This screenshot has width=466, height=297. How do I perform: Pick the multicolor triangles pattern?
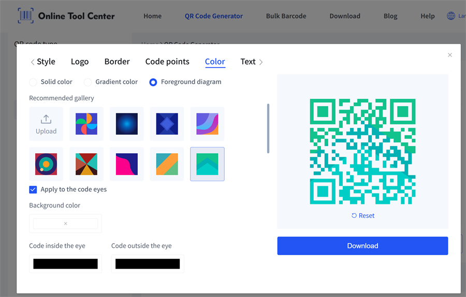(x=86, y=164)
